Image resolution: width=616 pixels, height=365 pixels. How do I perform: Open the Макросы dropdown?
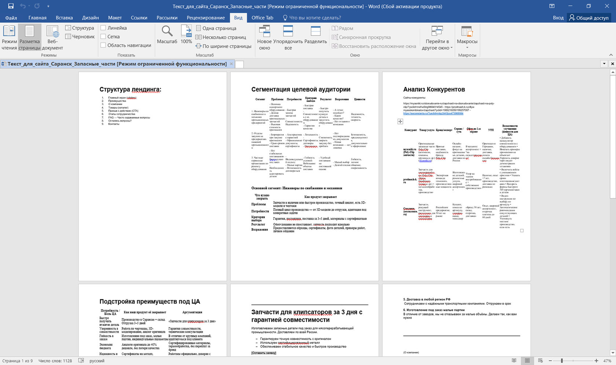[x=467, y=38]
